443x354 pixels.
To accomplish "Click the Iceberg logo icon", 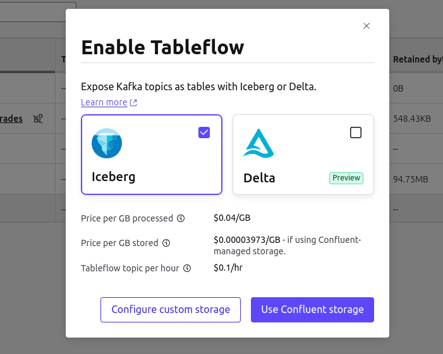I will (x=107, y=143).
